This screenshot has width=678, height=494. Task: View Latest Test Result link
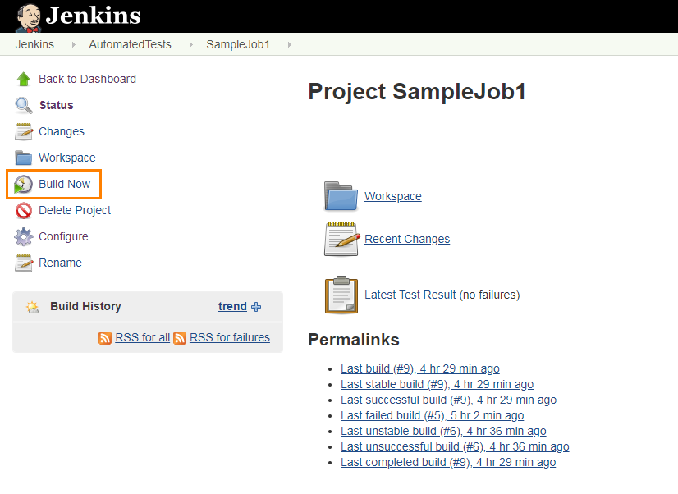(410, 295)
